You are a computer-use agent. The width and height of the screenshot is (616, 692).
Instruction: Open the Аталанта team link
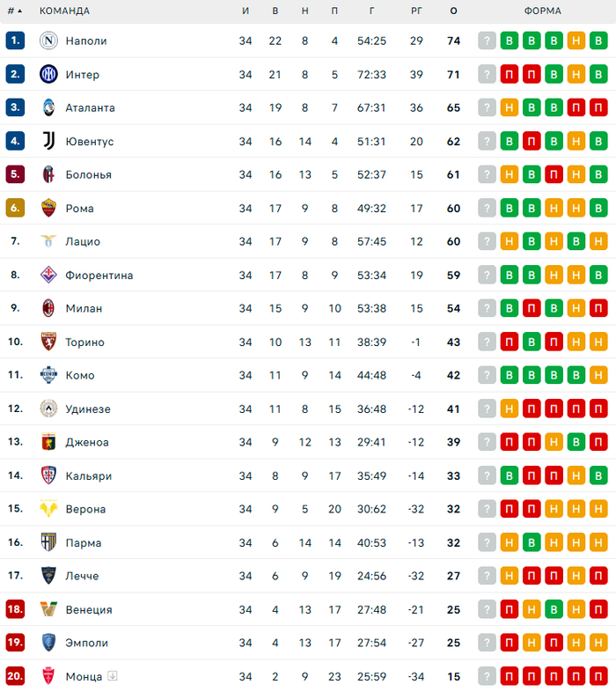[x=90, y=107]
